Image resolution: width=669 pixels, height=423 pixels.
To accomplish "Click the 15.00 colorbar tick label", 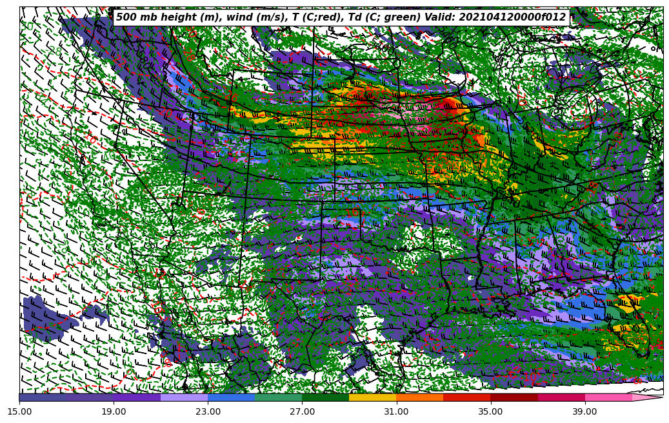I will click(x=19, y=411).
